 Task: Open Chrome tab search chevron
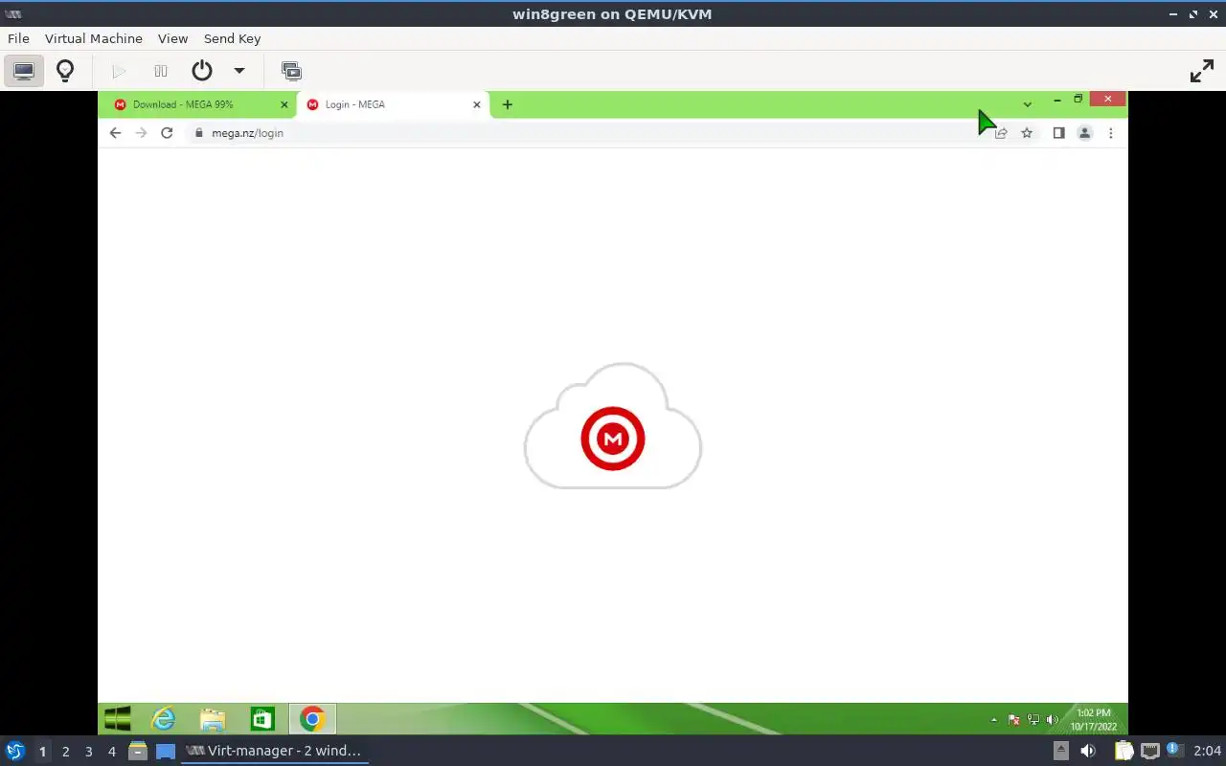[1027, 104]
